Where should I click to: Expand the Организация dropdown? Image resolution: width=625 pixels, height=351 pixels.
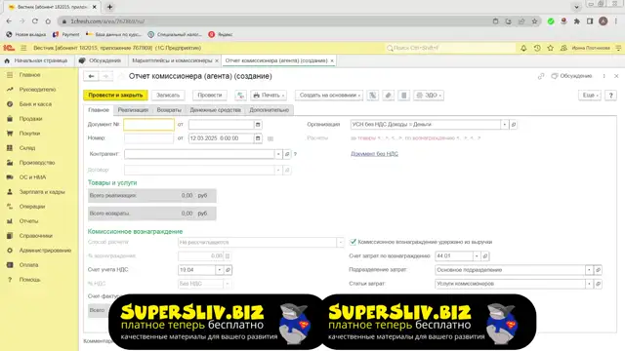504,124
